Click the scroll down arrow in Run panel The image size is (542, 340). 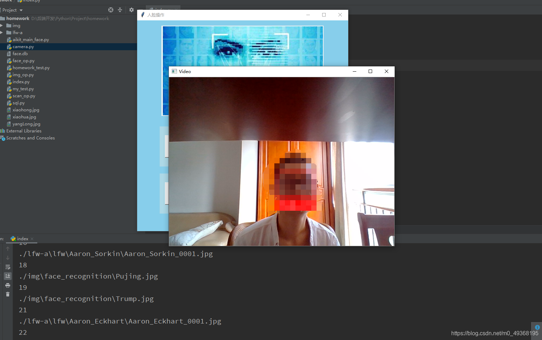(x=8, y=258)
